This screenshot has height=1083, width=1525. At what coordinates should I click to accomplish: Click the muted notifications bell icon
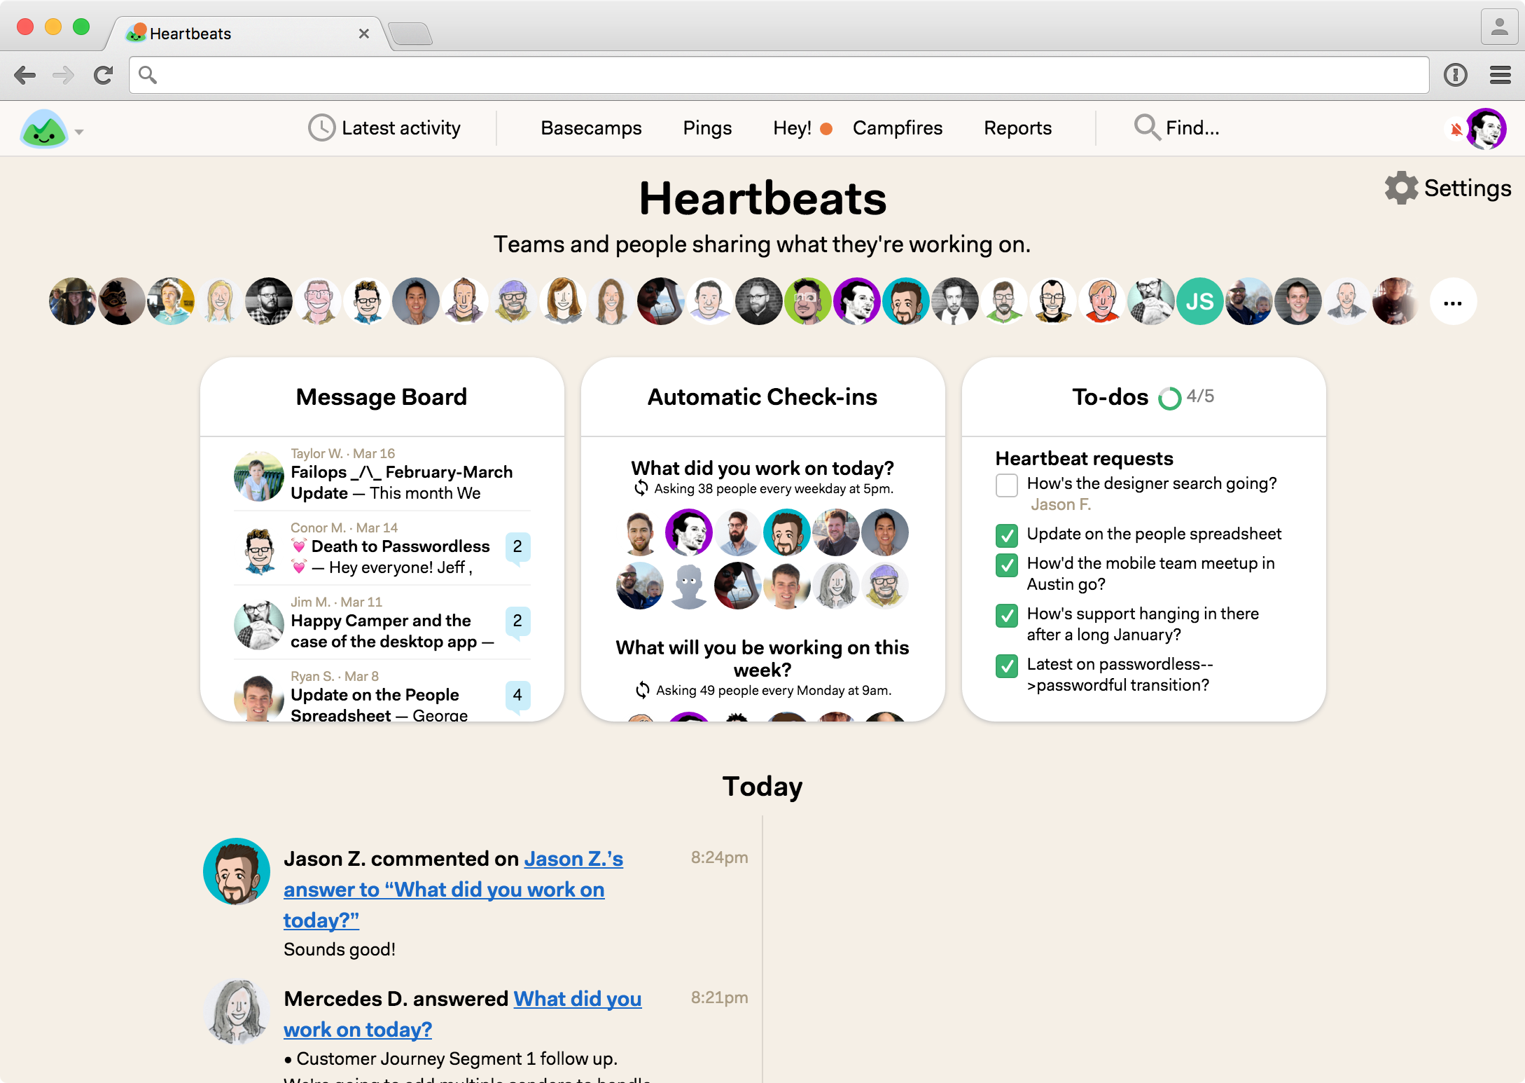pos(1456,130)
